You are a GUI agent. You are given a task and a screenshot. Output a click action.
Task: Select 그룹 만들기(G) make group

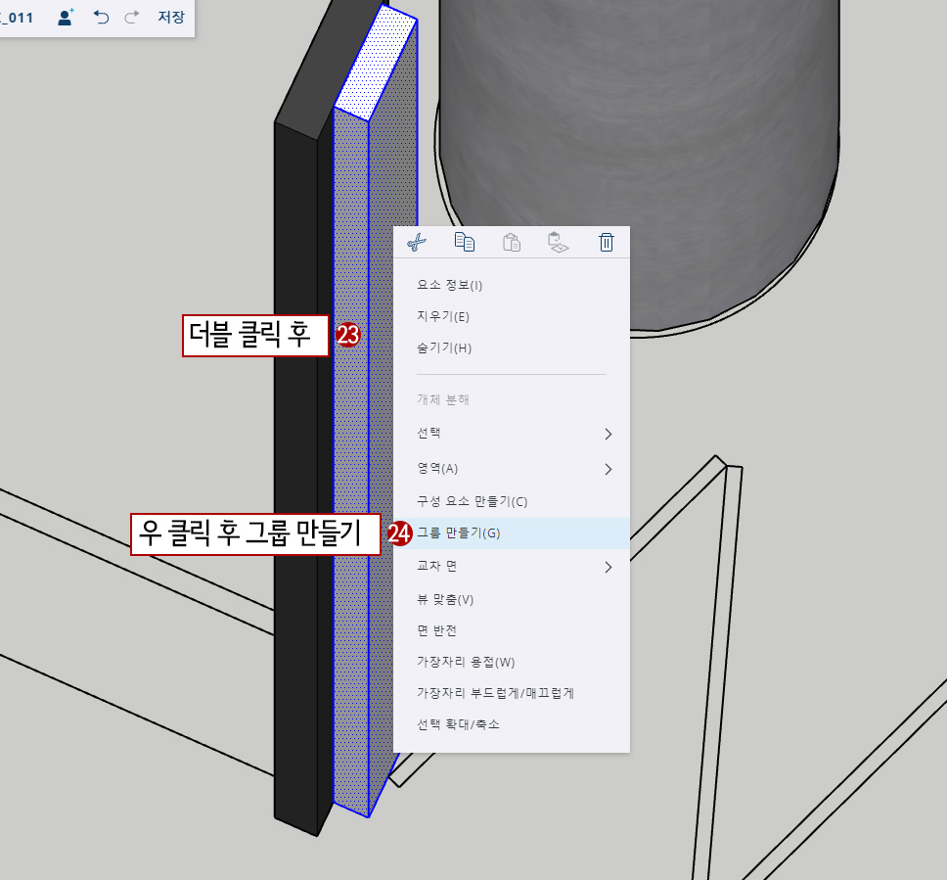point(511,533)
